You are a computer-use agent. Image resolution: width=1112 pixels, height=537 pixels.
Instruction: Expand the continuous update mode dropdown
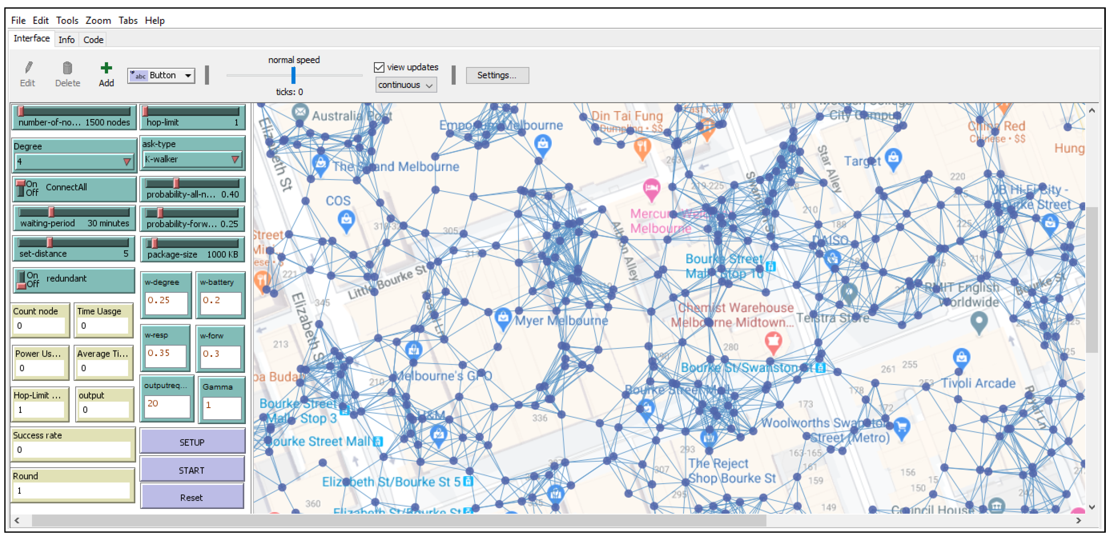pos(406,85)
